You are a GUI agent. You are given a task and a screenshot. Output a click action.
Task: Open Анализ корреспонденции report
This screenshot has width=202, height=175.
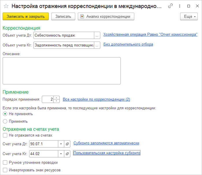click(106, 17)
